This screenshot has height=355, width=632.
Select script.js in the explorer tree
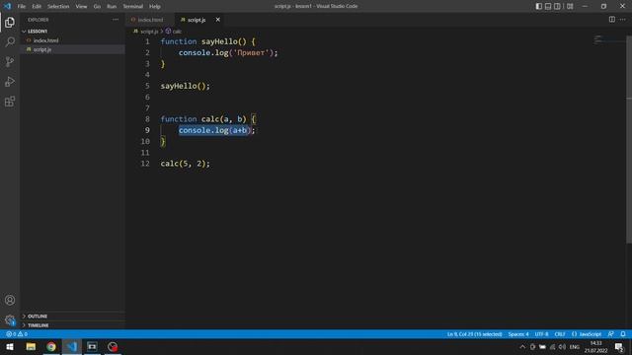coord(72,49)
